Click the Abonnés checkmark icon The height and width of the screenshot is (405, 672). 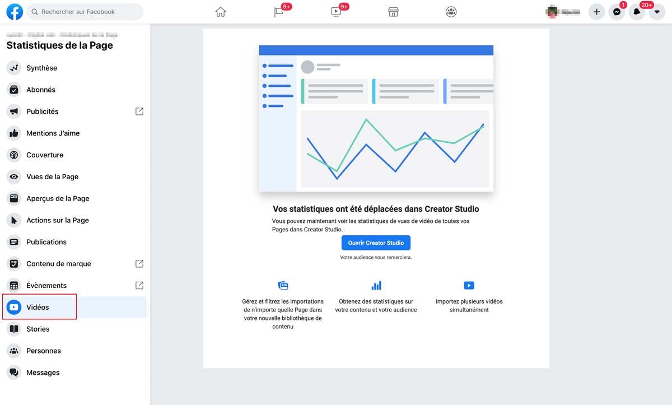(14, 90)
